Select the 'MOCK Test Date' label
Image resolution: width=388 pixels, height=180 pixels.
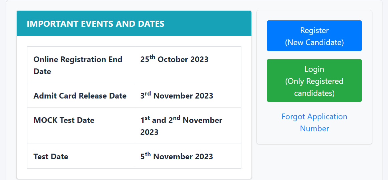pyautogui.click(x=64, y=120)
